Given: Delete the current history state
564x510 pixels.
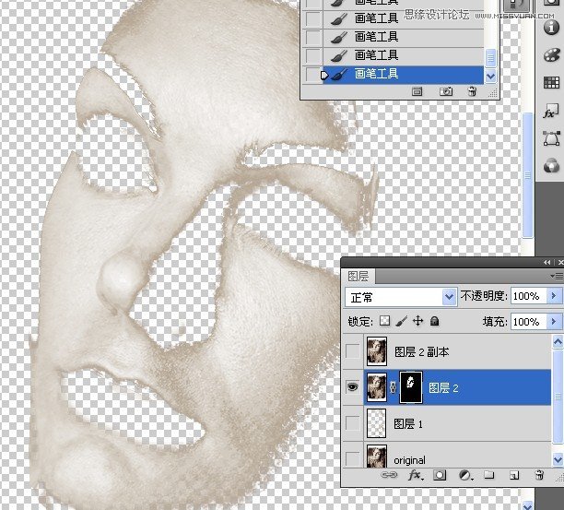Looking at the screenshot, I should click(x=471, y=91).
